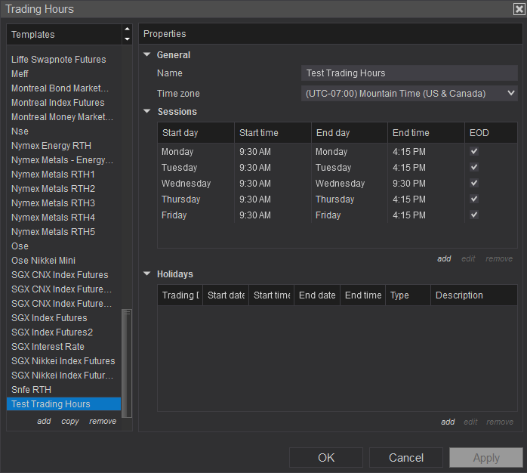Close the Trading Hours dialog window
The width and height of the screenshot is (527, 473).
(518, 9)
